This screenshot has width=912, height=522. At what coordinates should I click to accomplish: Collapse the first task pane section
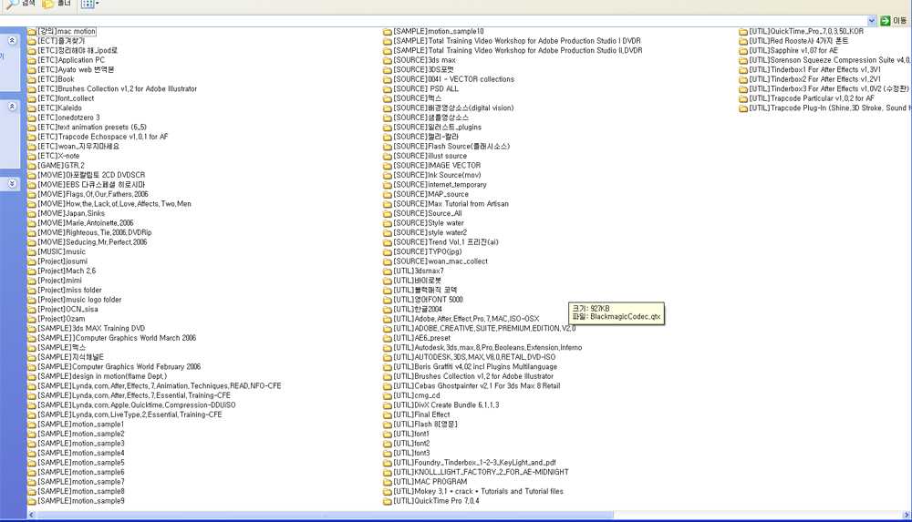click(x=12, y=41)
